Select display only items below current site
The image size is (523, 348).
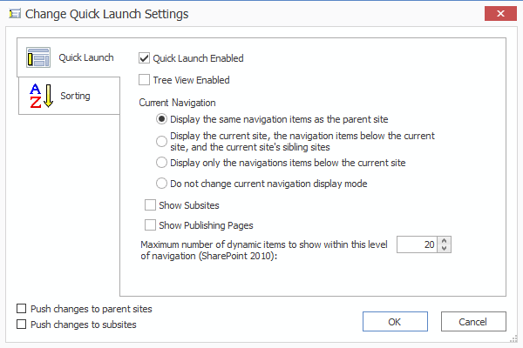[161, 163]
